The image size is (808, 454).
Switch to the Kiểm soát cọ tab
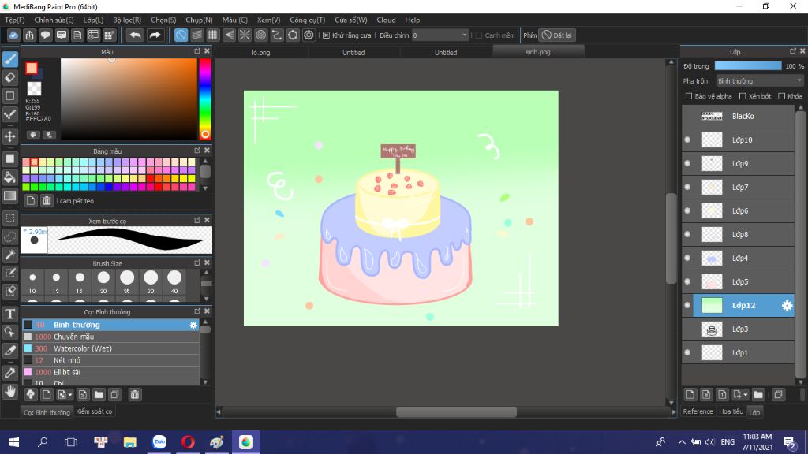[94, 411]
